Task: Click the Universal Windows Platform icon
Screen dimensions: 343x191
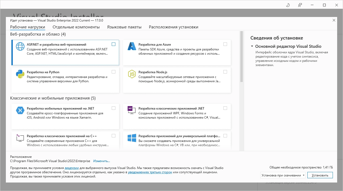Action: tap(132, 138)
